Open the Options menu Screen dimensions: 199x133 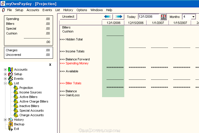click(x=82, y=10)
